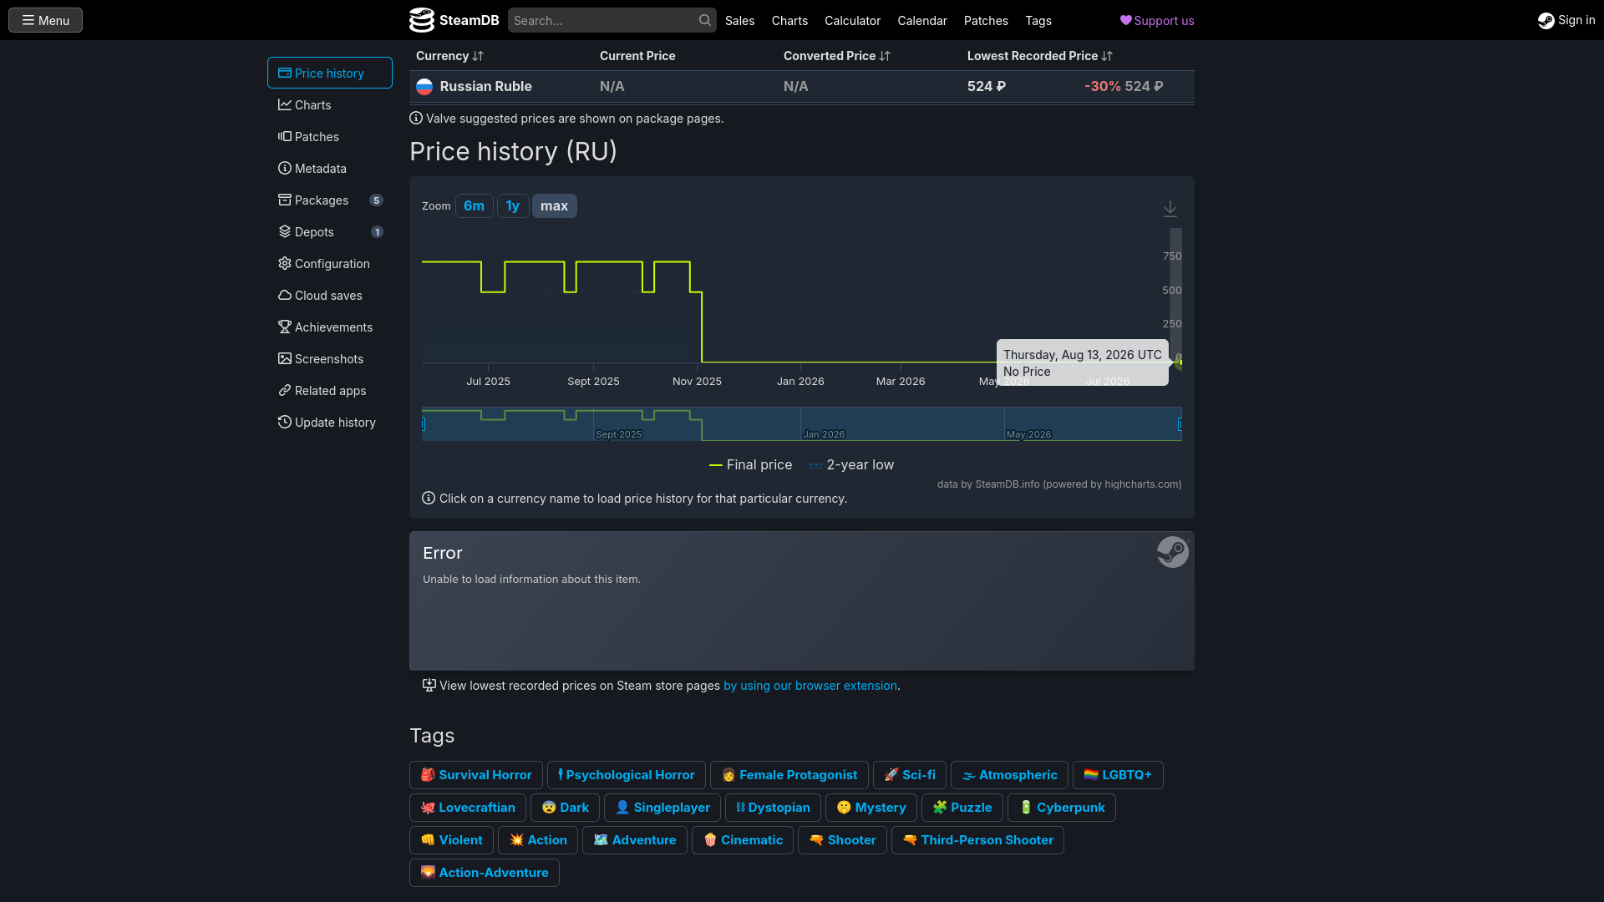The image size is (1604, 902).
Task: Sort by Lowest Recorded Price arrows
Action: [x=1107, y=56]
